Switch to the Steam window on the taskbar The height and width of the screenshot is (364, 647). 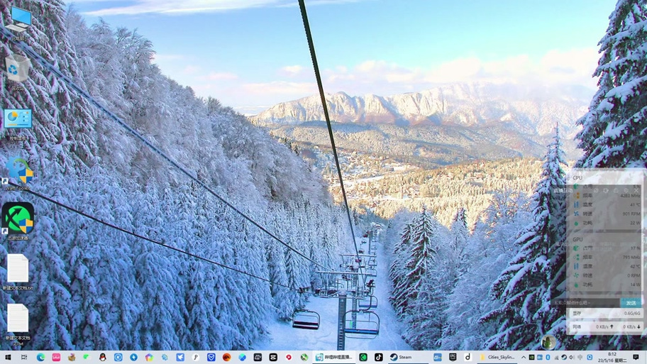coord(407,358)
